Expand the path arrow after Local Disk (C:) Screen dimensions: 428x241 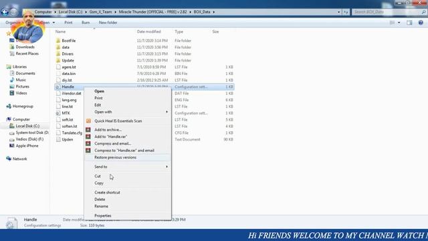pos(86,12)
